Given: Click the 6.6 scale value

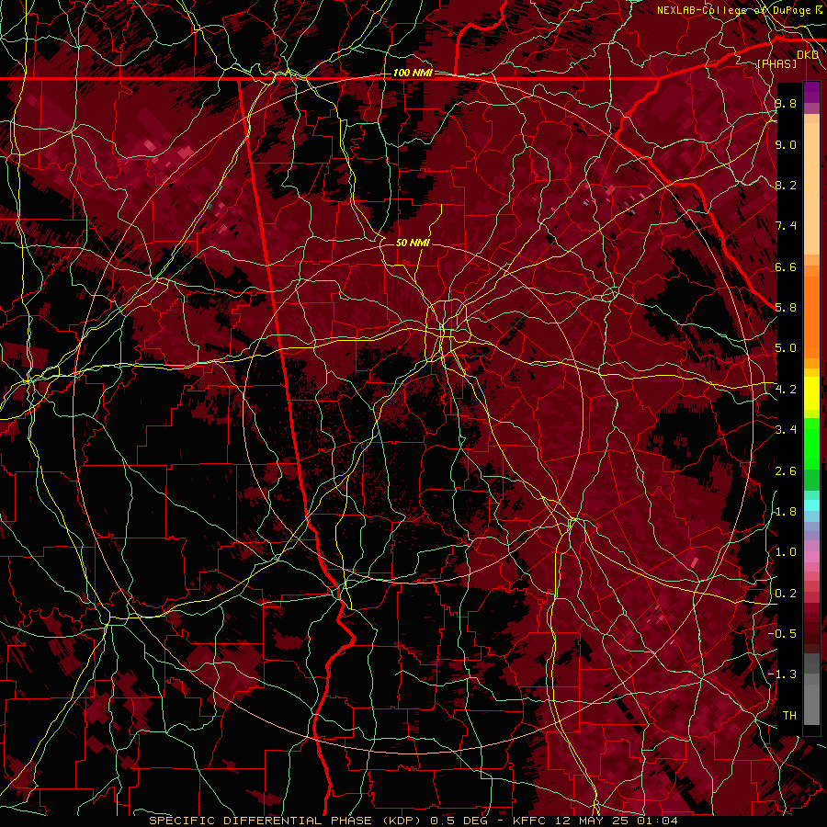Looking at the screenshot, I should tap(786, 266).
